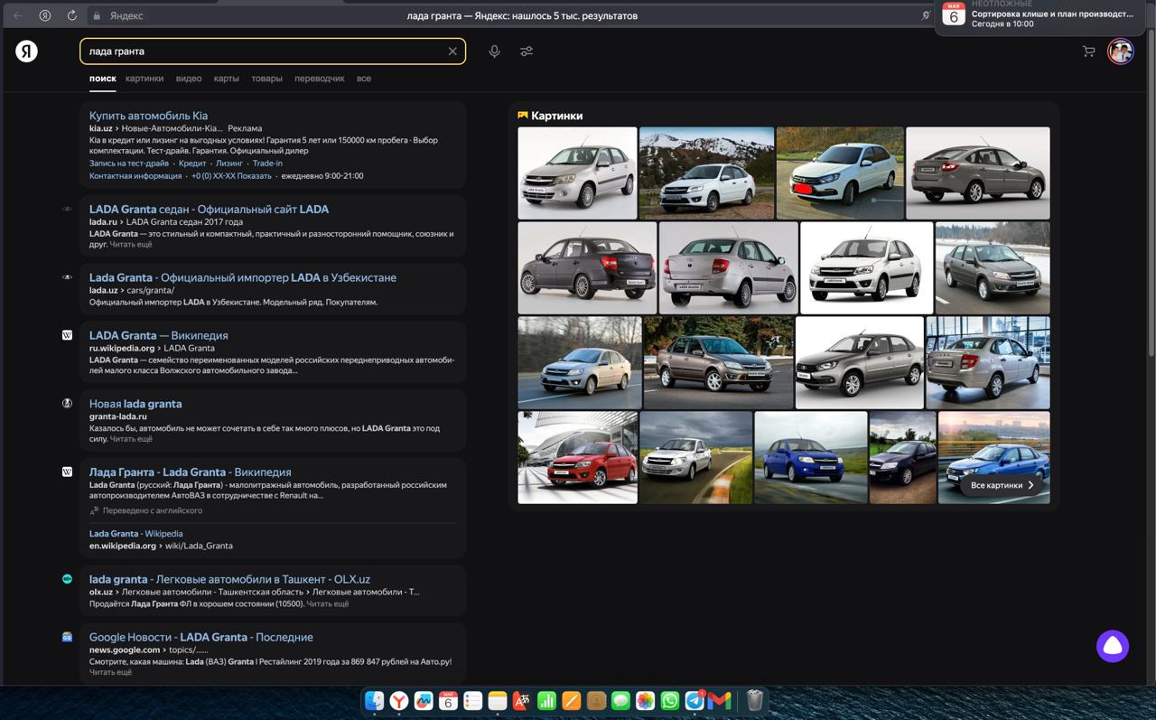
Task: Click the favicon beside lada.ru sedan result
Action: click(x=67, y=209)
